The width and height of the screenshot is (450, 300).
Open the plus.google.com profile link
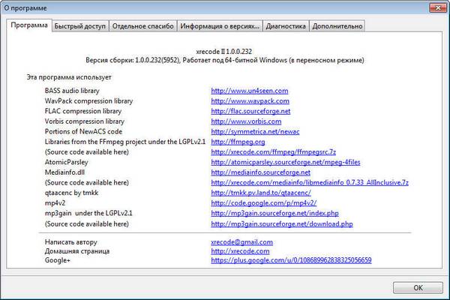[x=291, y=260]
